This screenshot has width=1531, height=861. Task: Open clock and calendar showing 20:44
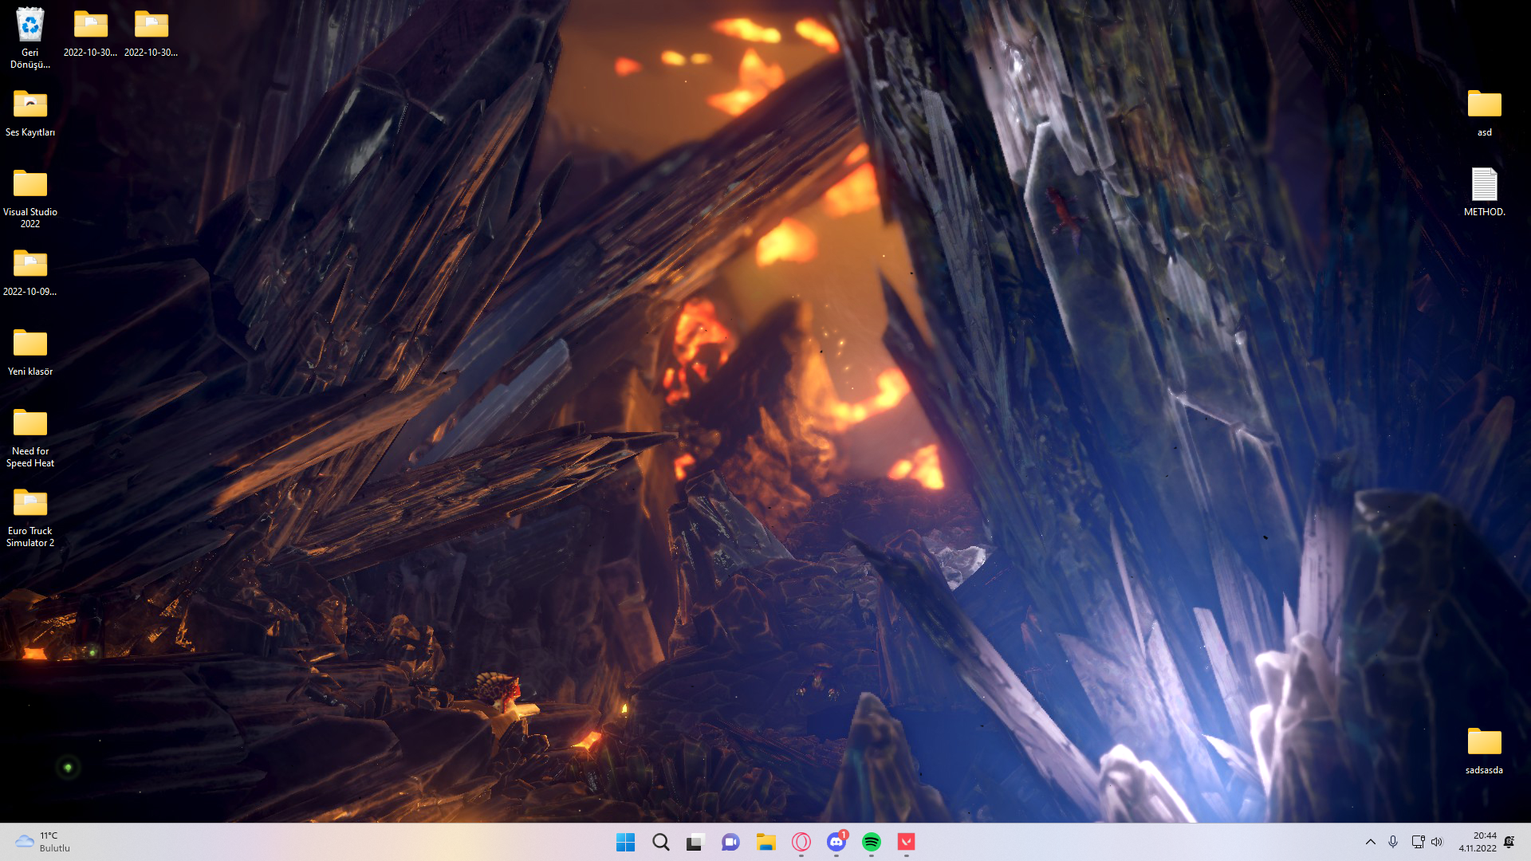point(1478,842)
